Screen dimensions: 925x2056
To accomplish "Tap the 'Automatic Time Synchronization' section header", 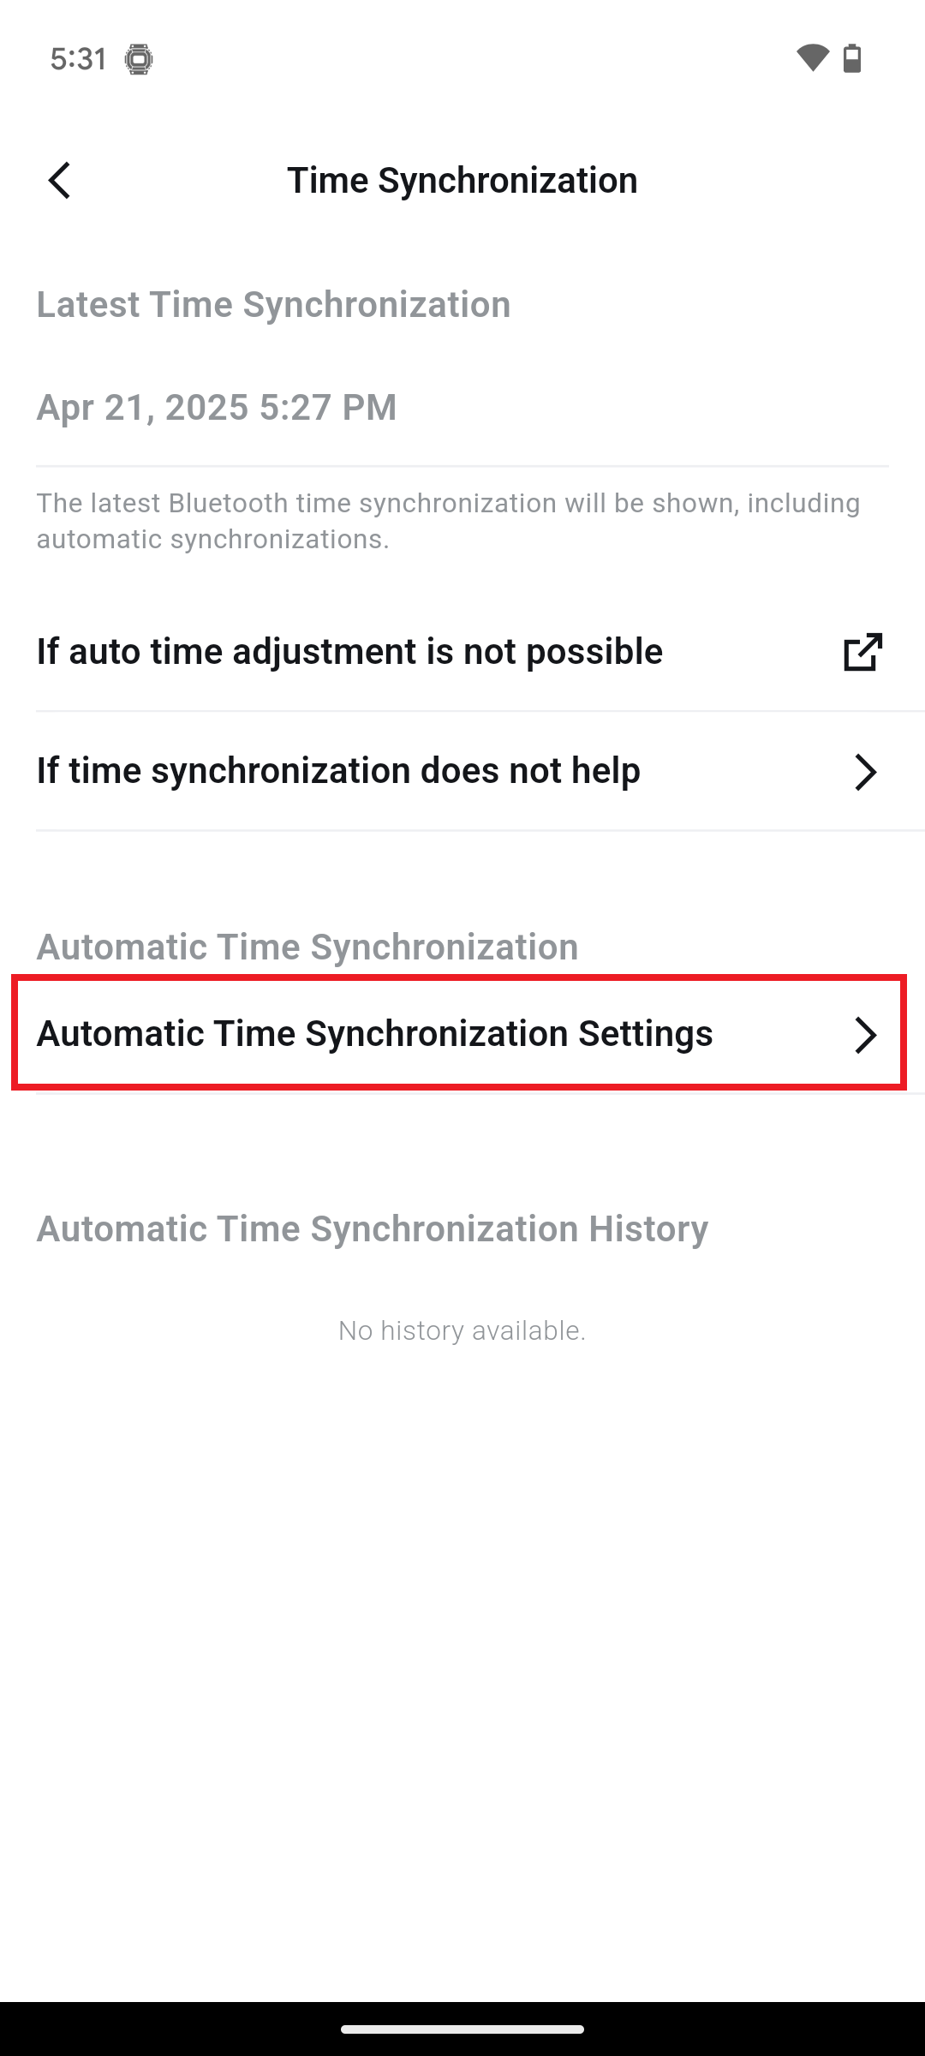I will coord(307,947).
